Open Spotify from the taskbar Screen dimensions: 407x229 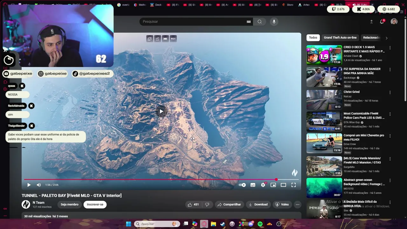pos(260,224)
